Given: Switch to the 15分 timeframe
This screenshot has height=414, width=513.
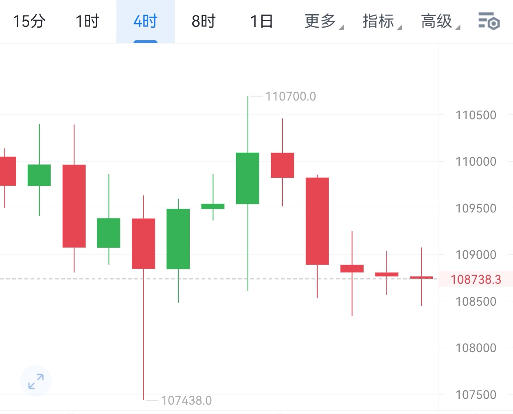Looking at the screenshot, I should (29, 21).
